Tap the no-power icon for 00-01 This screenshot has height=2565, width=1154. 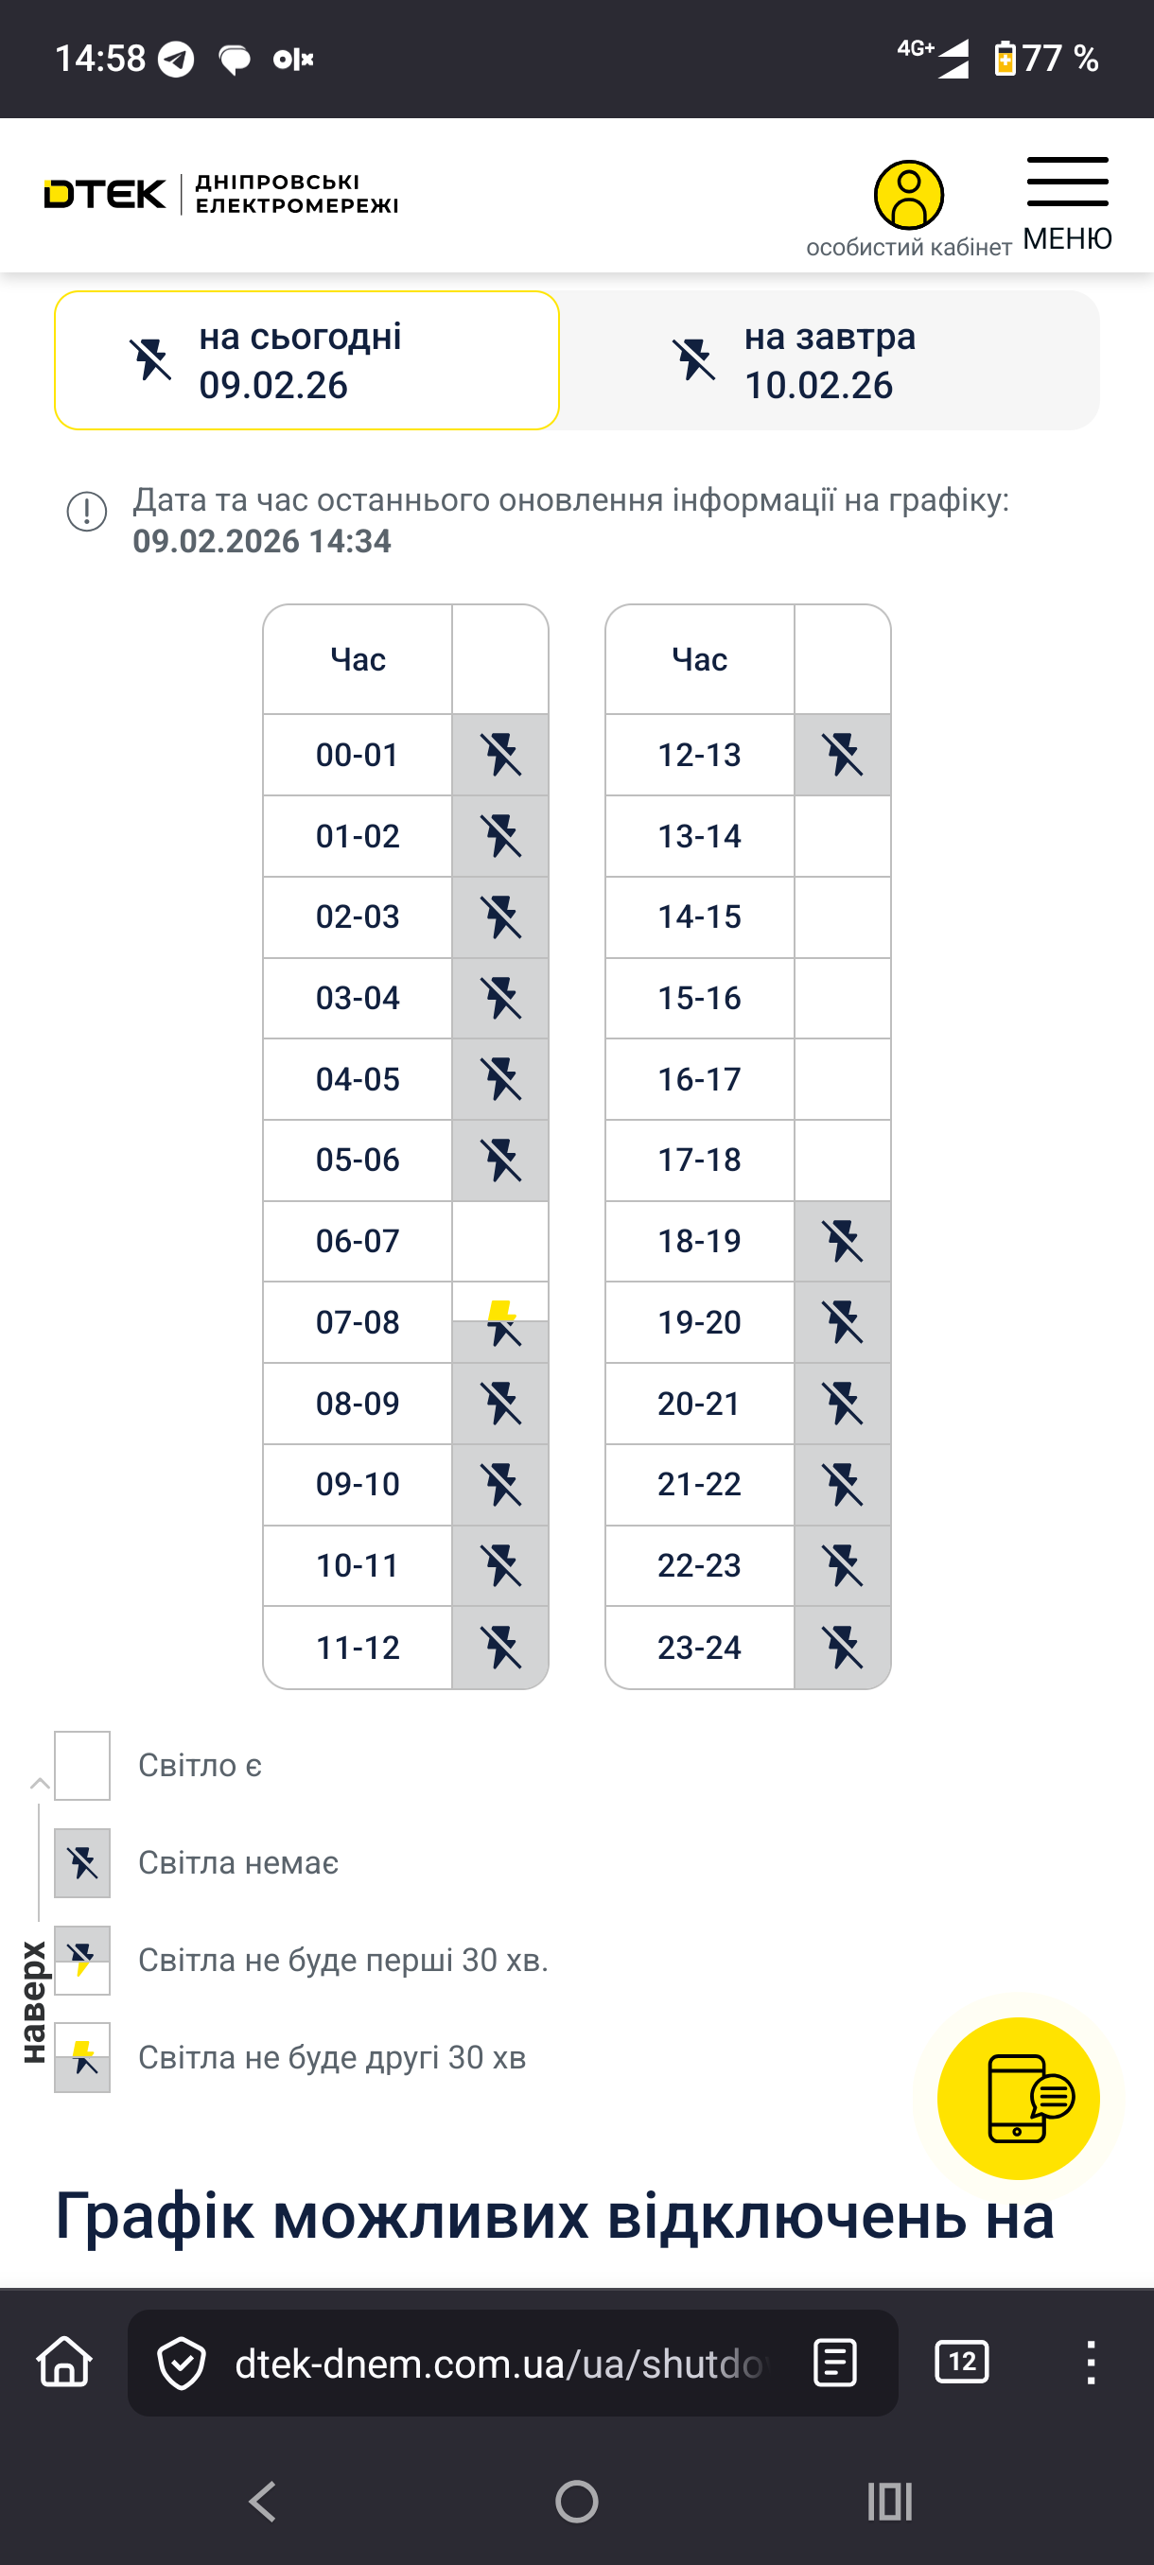point(500,755)
